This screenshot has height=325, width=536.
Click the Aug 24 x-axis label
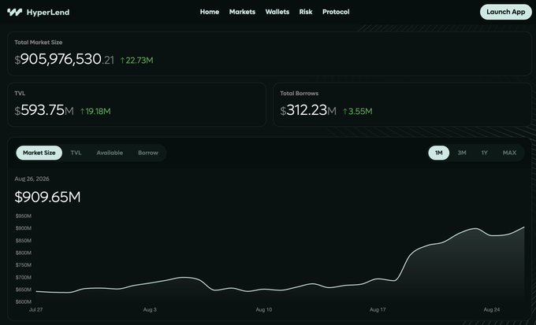click(x=492, y=309)
